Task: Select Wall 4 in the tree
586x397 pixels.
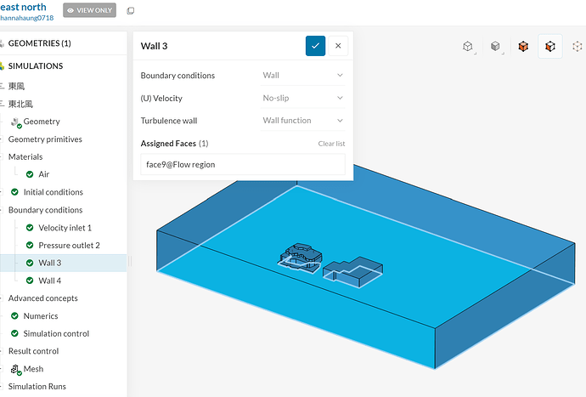Action: pos(49,281)
